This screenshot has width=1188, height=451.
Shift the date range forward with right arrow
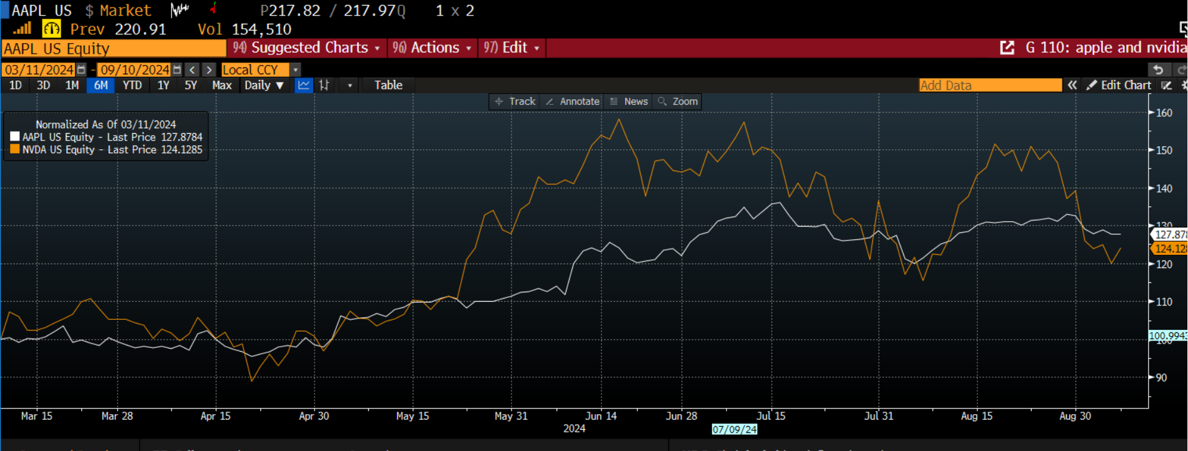(x=209, y=70)
